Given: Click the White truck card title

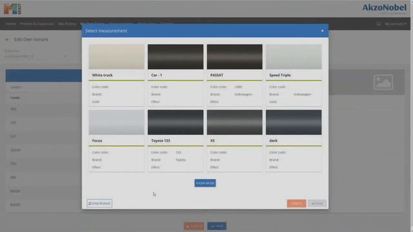Looking at the screenshot, I should coord(103,75).
